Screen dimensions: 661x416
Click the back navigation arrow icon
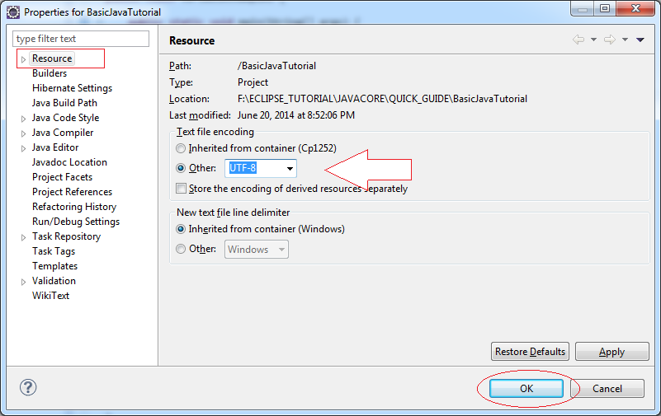578,40
